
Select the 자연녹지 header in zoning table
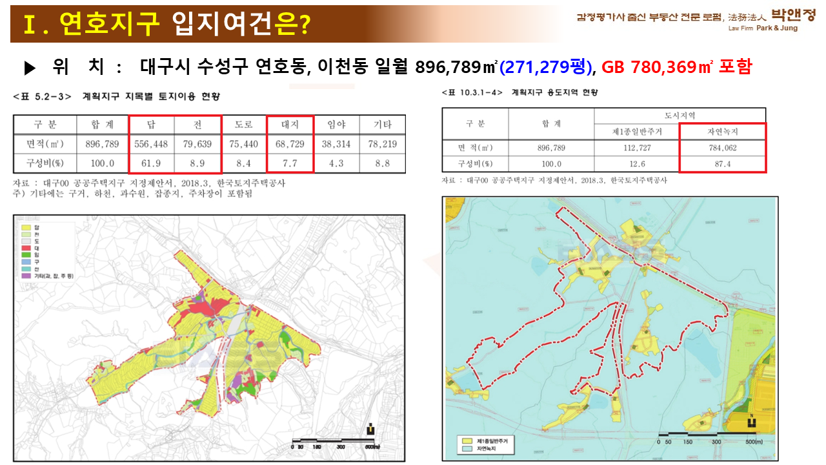[x=723, y=132]
